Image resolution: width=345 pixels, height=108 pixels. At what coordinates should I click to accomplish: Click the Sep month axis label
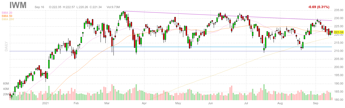point(316,103)
